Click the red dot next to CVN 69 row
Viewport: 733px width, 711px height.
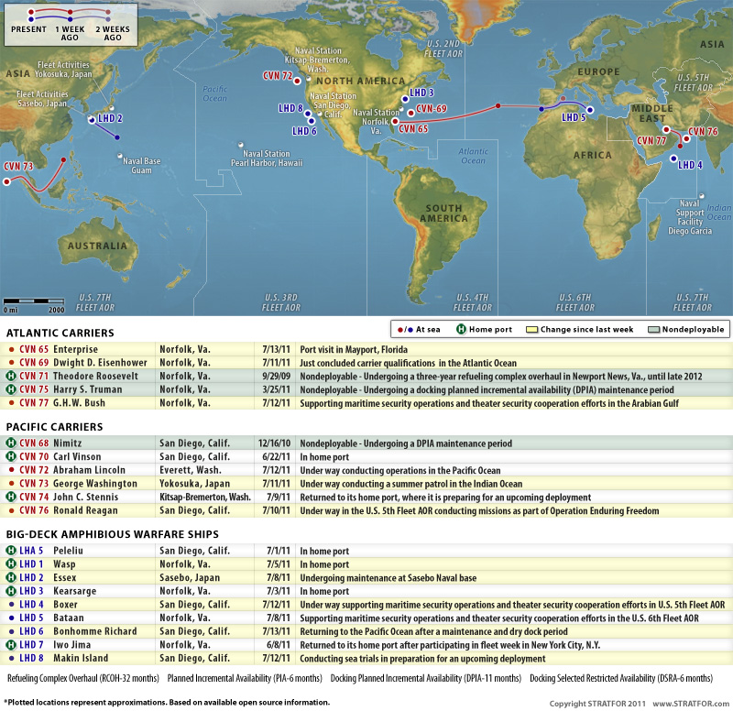12,363
